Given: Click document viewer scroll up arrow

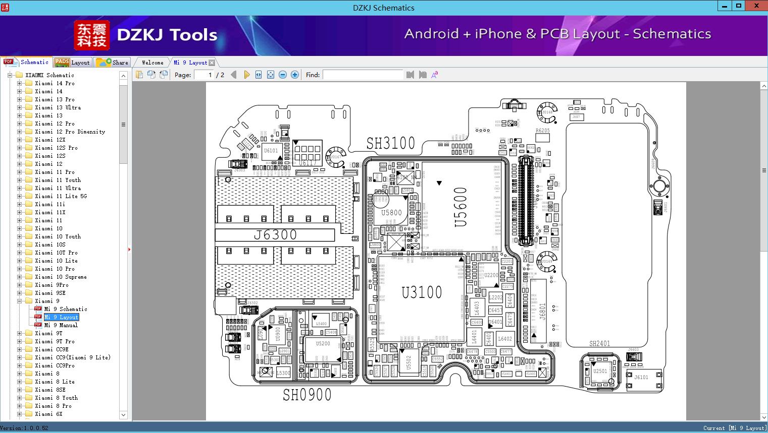Looking at the screenshot, I should tap(764, 86).
